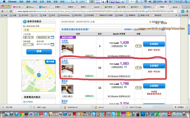Go back with the browser back arrow
Screen dimensions: 190x118
click(3, 11)
